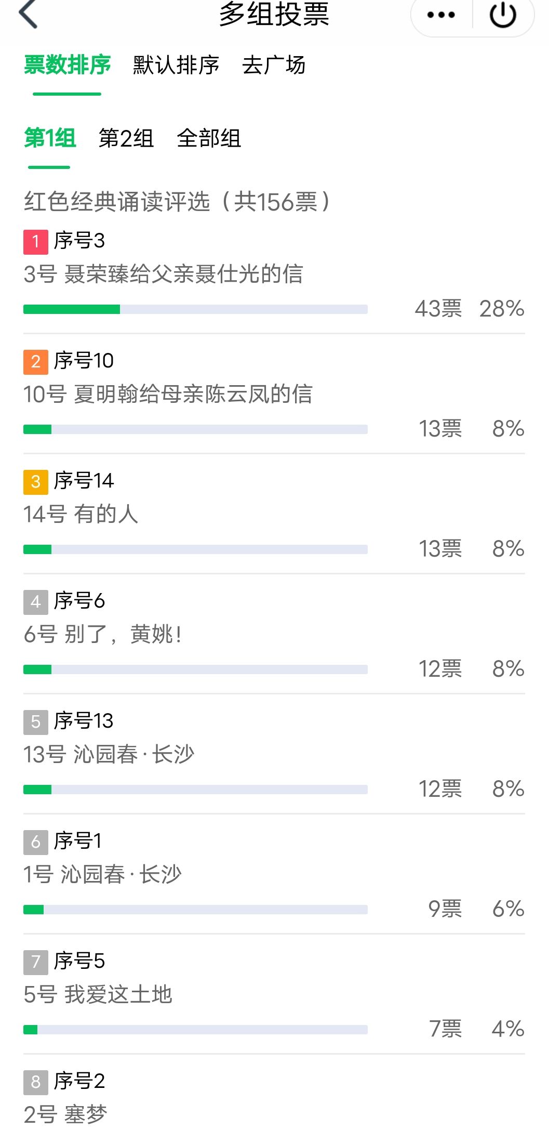Viewport: 549px width, 1130px height.
Task: Tap the power close icon
Action: tap(502, 15)
